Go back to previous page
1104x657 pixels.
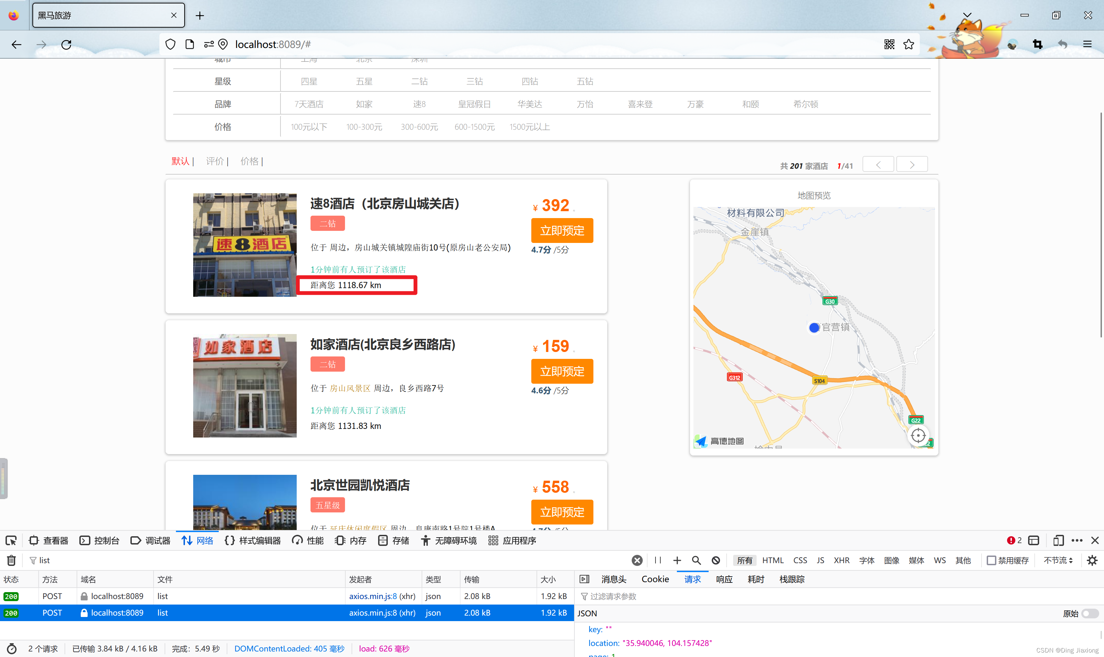click(x=16, y=44)
